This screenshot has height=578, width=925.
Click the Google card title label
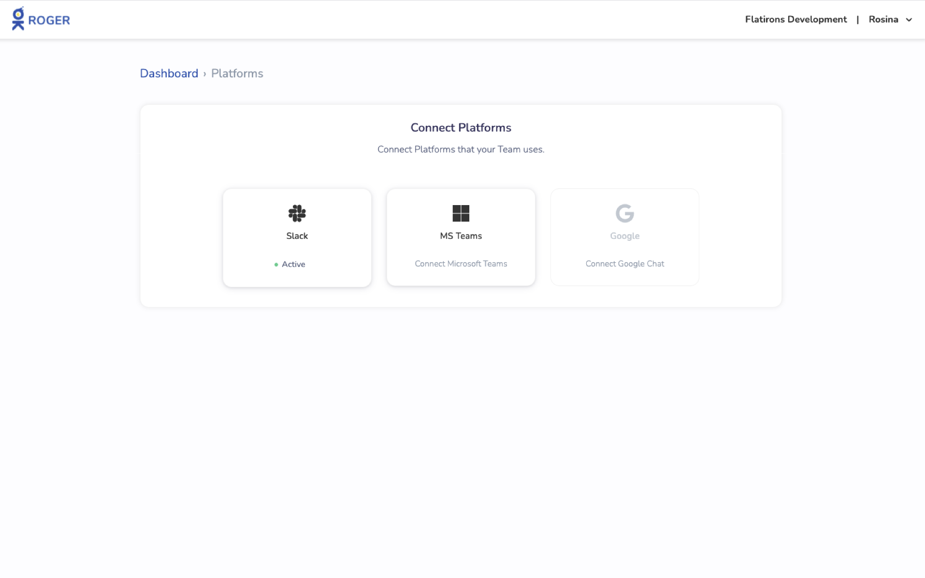[624, 236]
